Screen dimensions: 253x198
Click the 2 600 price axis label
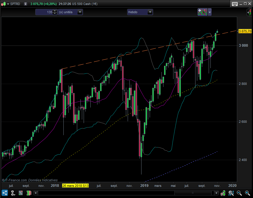(243, 122)
